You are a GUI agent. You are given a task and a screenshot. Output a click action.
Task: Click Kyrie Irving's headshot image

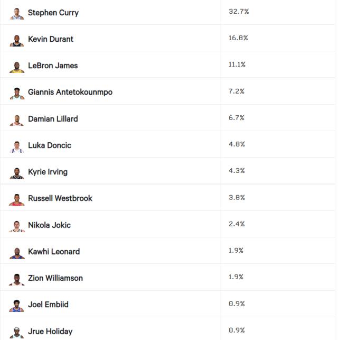coord(17,172)
